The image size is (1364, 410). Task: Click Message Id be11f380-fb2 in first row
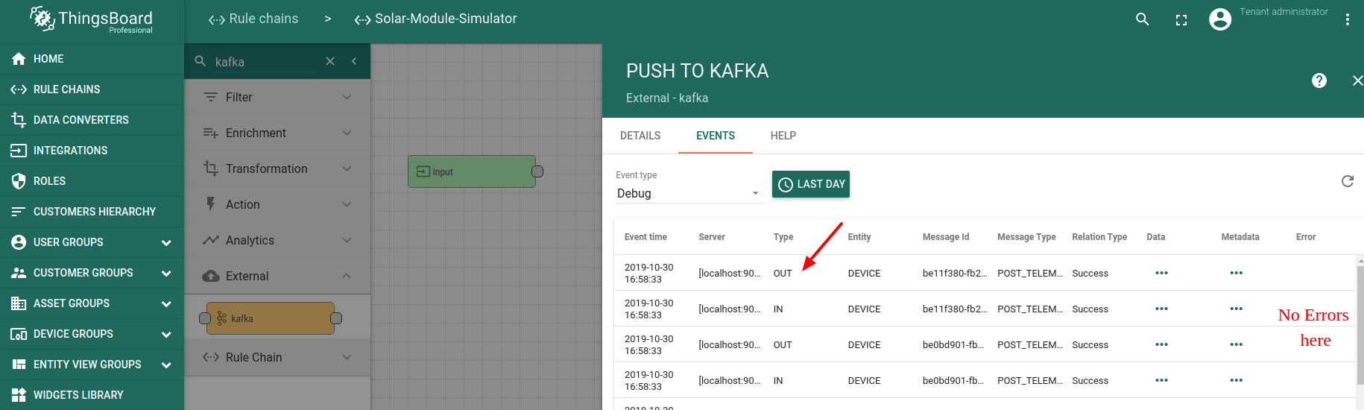(x=955, y=274)
